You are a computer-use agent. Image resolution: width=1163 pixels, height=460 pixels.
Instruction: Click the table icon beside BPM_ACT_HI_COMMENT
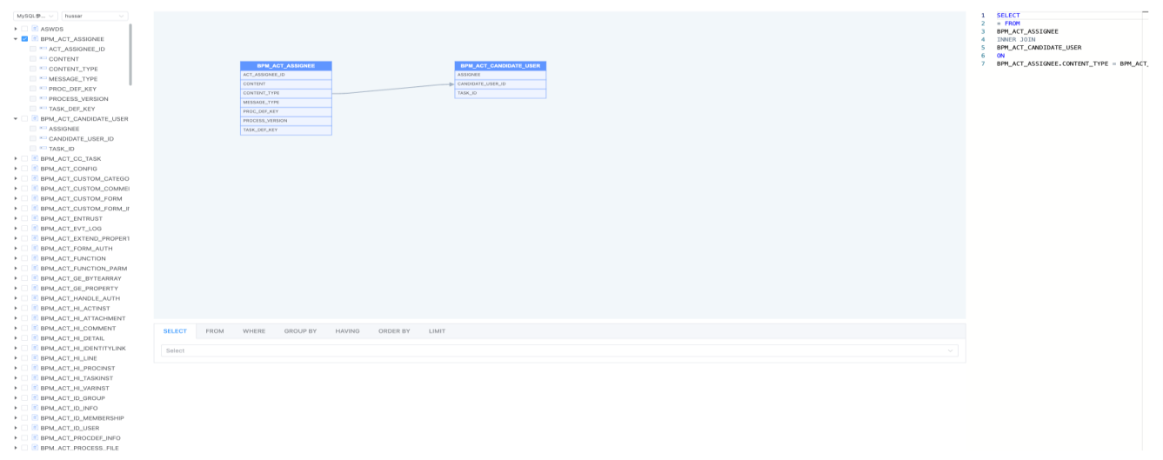tap(35, 328)
